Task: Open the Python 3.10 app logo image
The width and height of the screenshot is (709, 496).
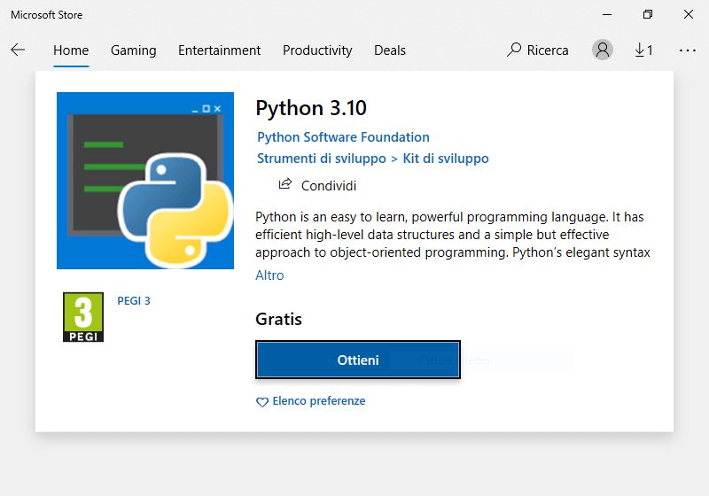Action: coord(145,181)
